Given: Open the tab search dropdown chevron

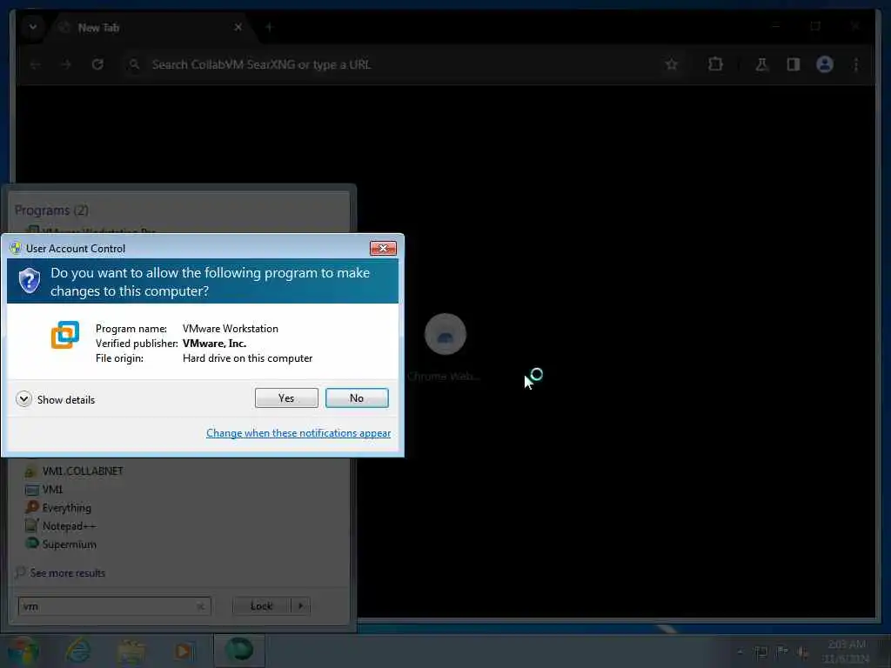Looking at the screenshot, I should [33, 27].
